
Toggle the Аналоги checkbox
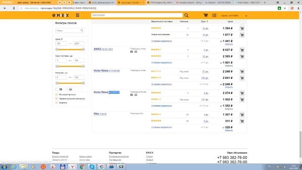pyautogui.click(x=57, y=103)
